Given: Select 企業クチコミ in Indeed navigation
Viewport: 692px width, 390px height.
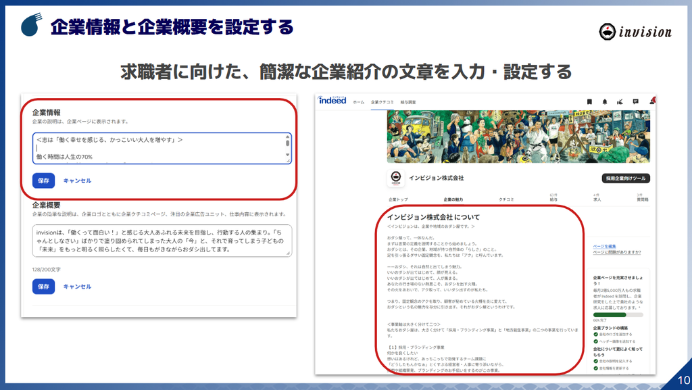Looking at the screenshot, I should point(382,102).
